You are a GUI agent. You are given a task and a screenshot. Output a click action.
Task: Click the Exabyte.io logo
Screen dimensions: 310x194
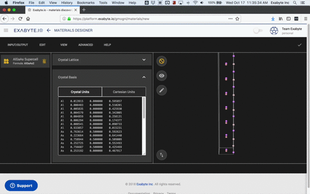tap(28, 31)
